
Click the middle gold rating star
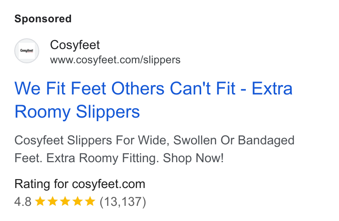tap(65, 201)
